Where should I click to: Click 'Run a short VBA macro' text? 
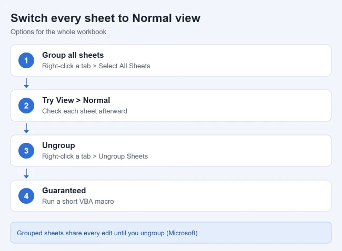pos(78,201)
